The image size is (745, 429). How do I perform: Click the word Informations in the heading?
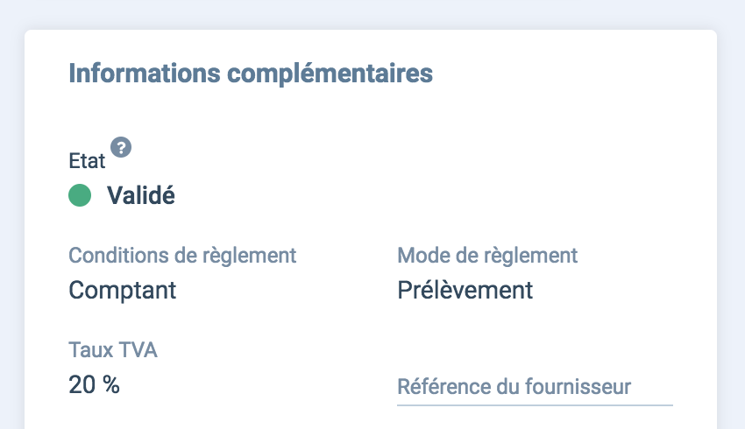pyautogui.click(x=145, y=73)
